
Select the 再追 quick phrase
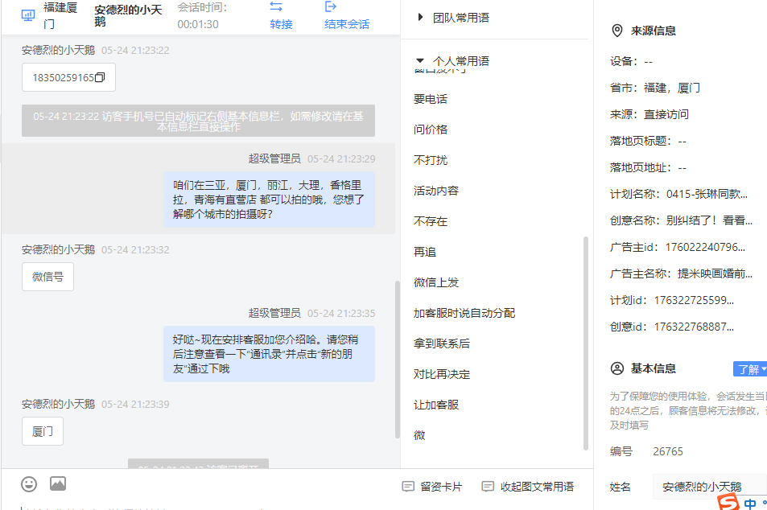425,252
